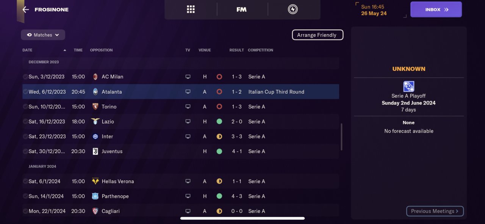Viewport: 485px width, 224px height.
Task: Tap the FM logo icon
Action: (241, 9)
